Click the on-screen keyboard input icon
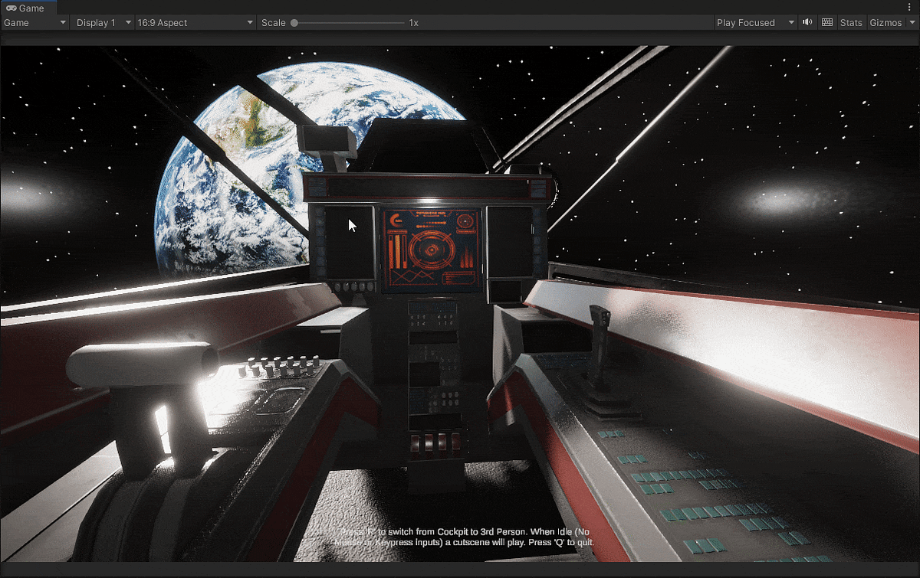This screenshot has height=578, width=920. pyautogui.click(x=826, y=22)
